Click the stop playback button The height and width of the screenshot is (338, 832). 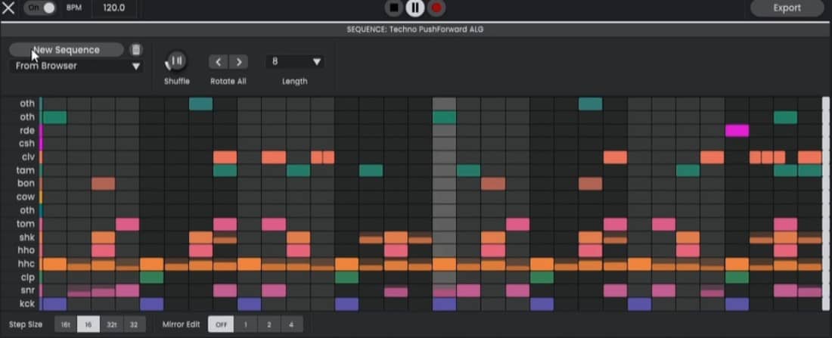coord(393,8)
